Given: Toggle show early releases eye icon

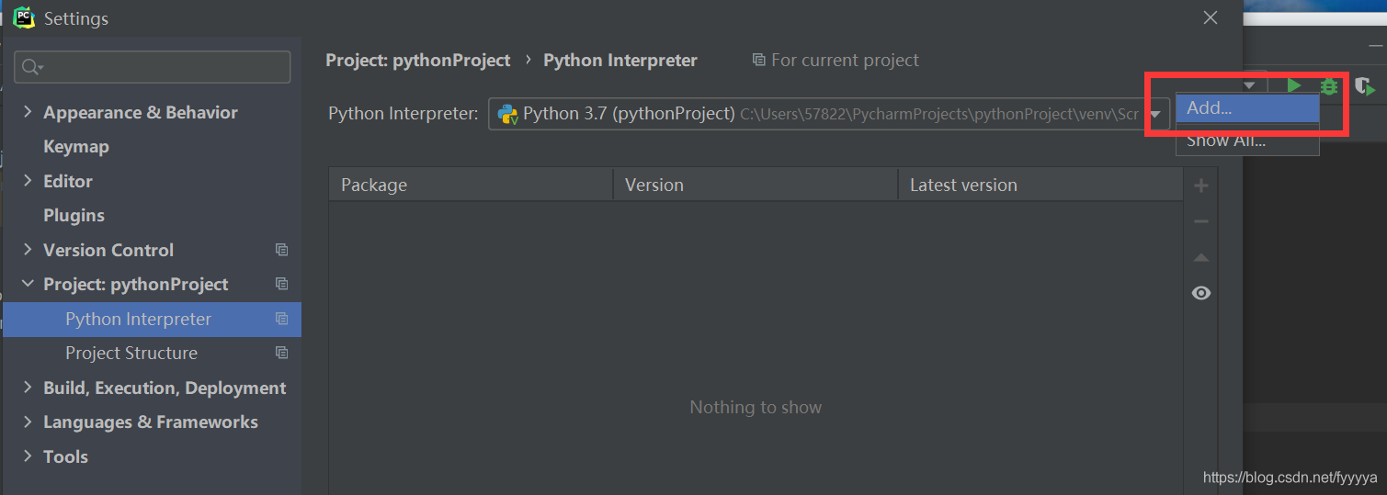Looking at the screenshot, I should (x=1200, y=293).
